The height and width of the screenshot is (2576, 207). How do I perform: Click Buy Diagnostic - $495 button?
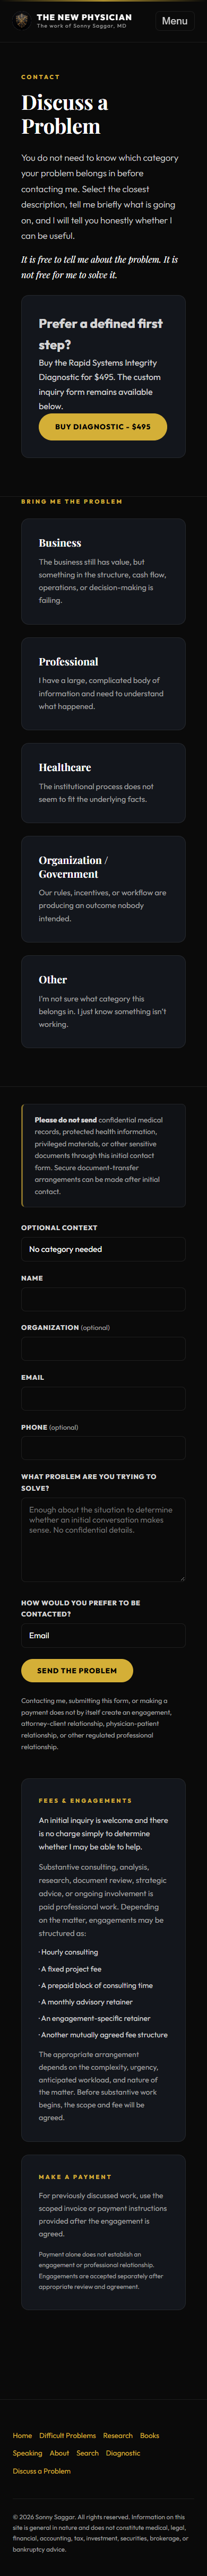pyautogui.click(x=103, y=427)
